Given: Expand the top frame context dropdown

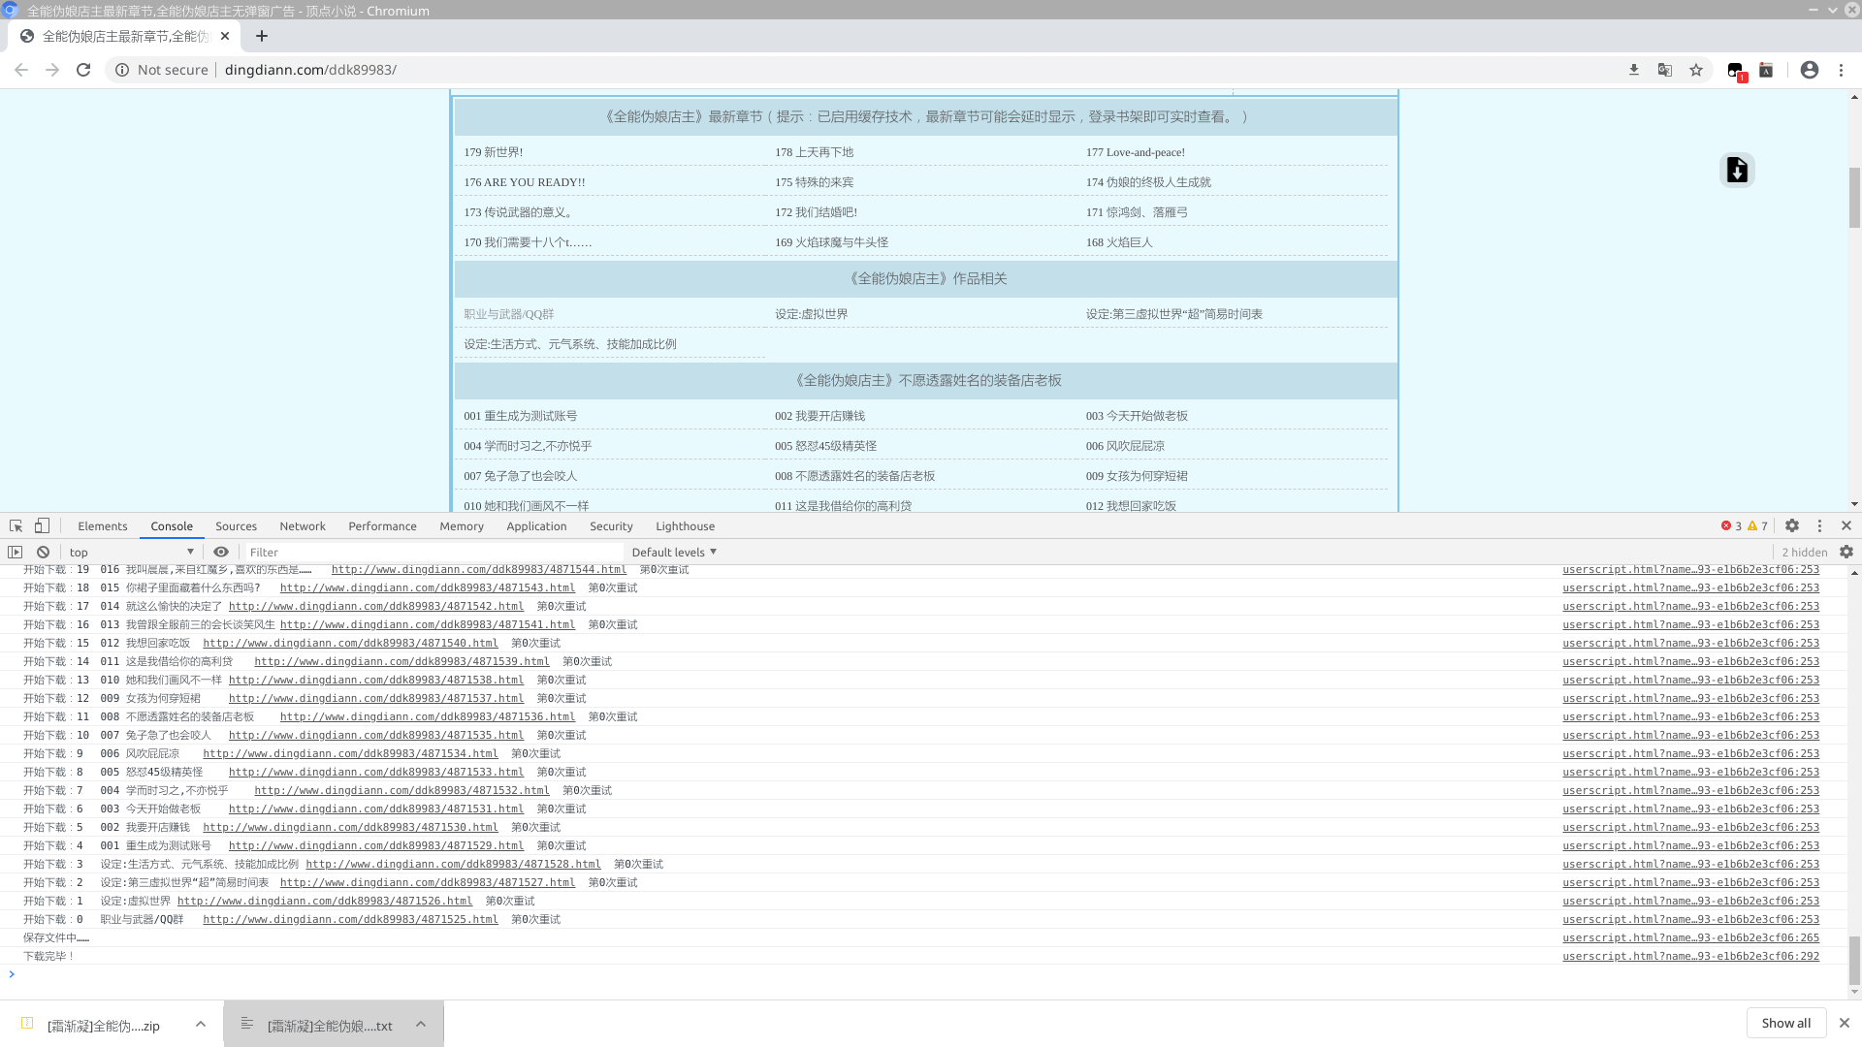Looking at the screenshot, I should pos(189,551).
